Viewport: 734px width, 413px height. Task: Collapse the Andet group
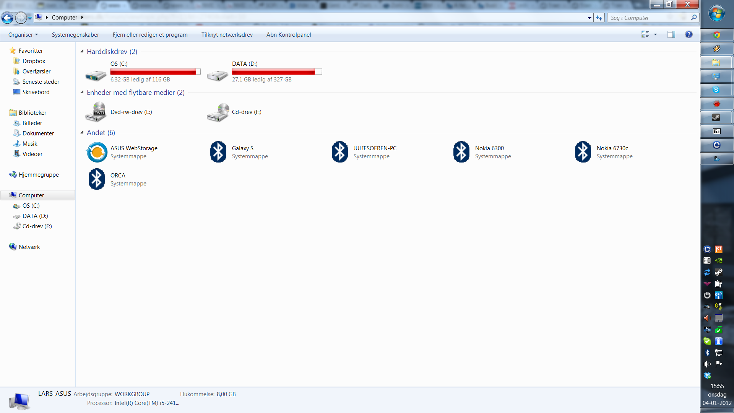pos(82,132)
